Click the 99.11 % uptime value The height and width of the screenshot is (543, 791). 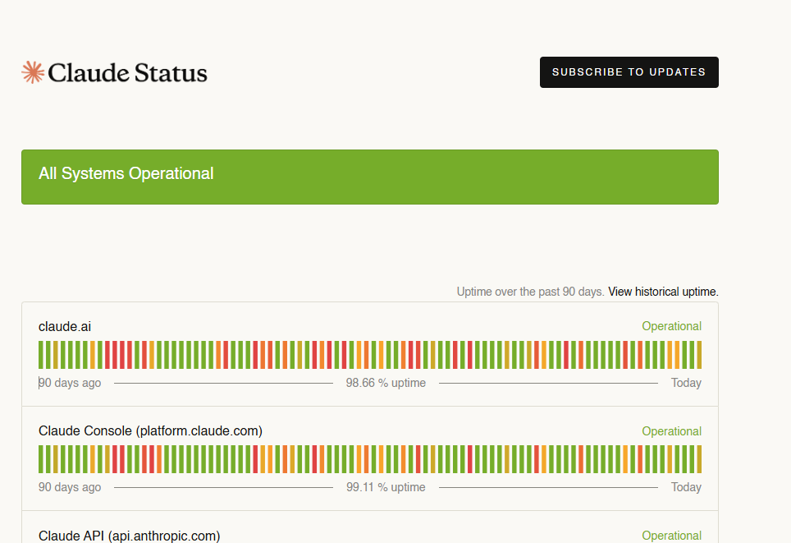[386, 487]
